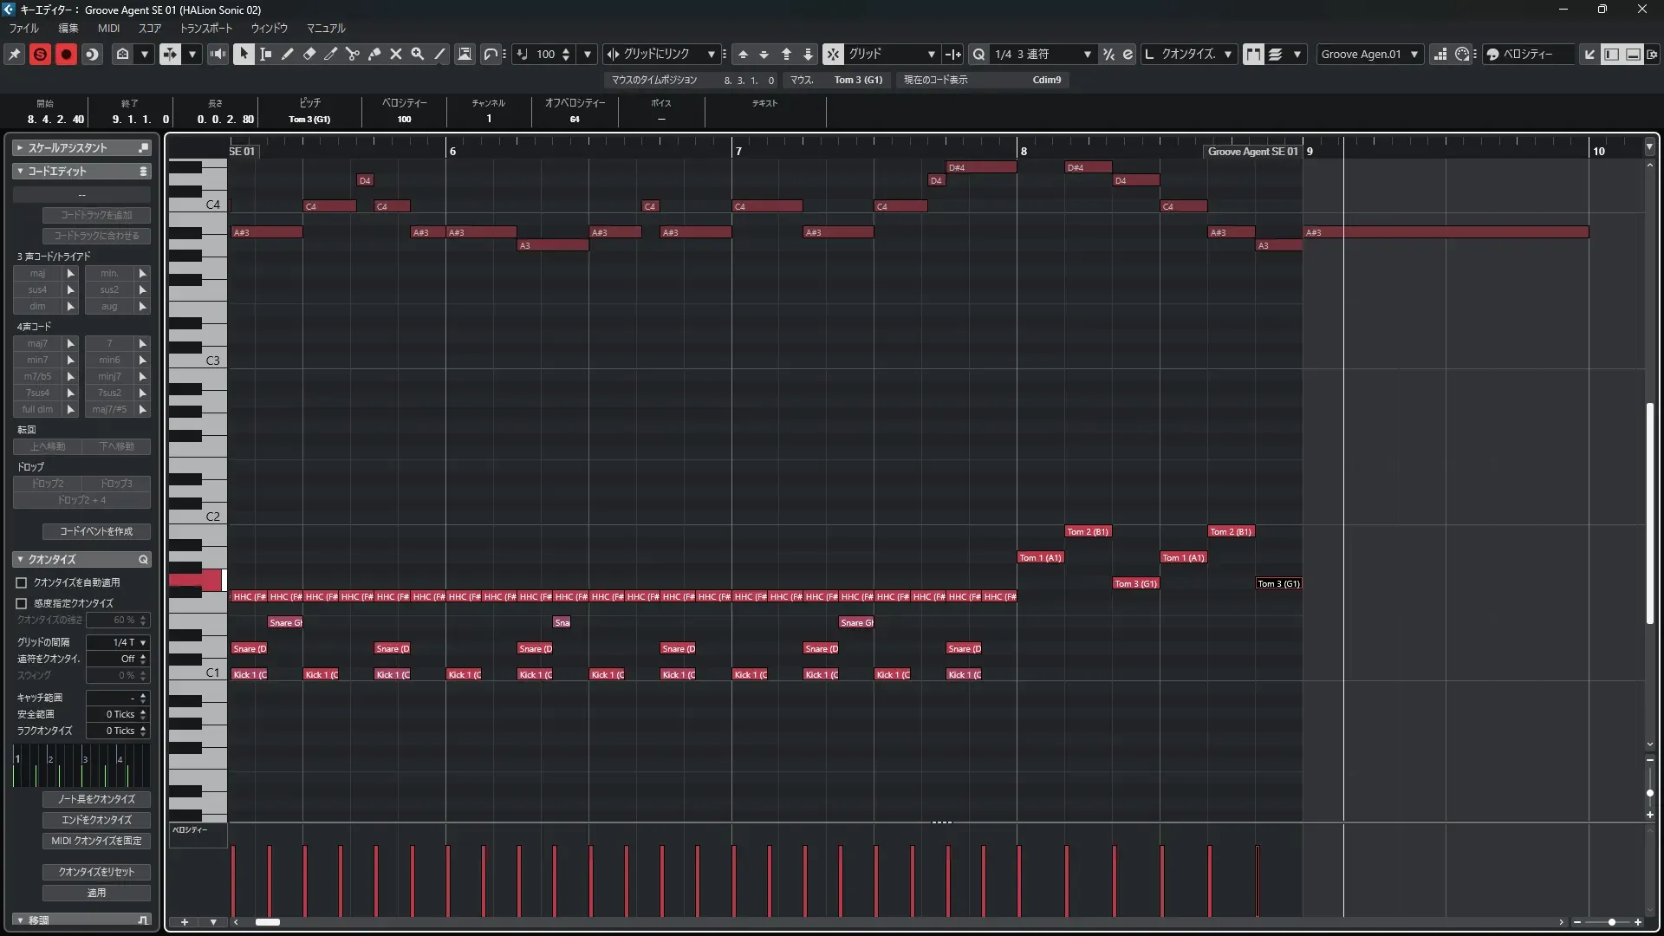Select the Draw pencil tool
This screenshot has width=1664, height=936.
288,54
